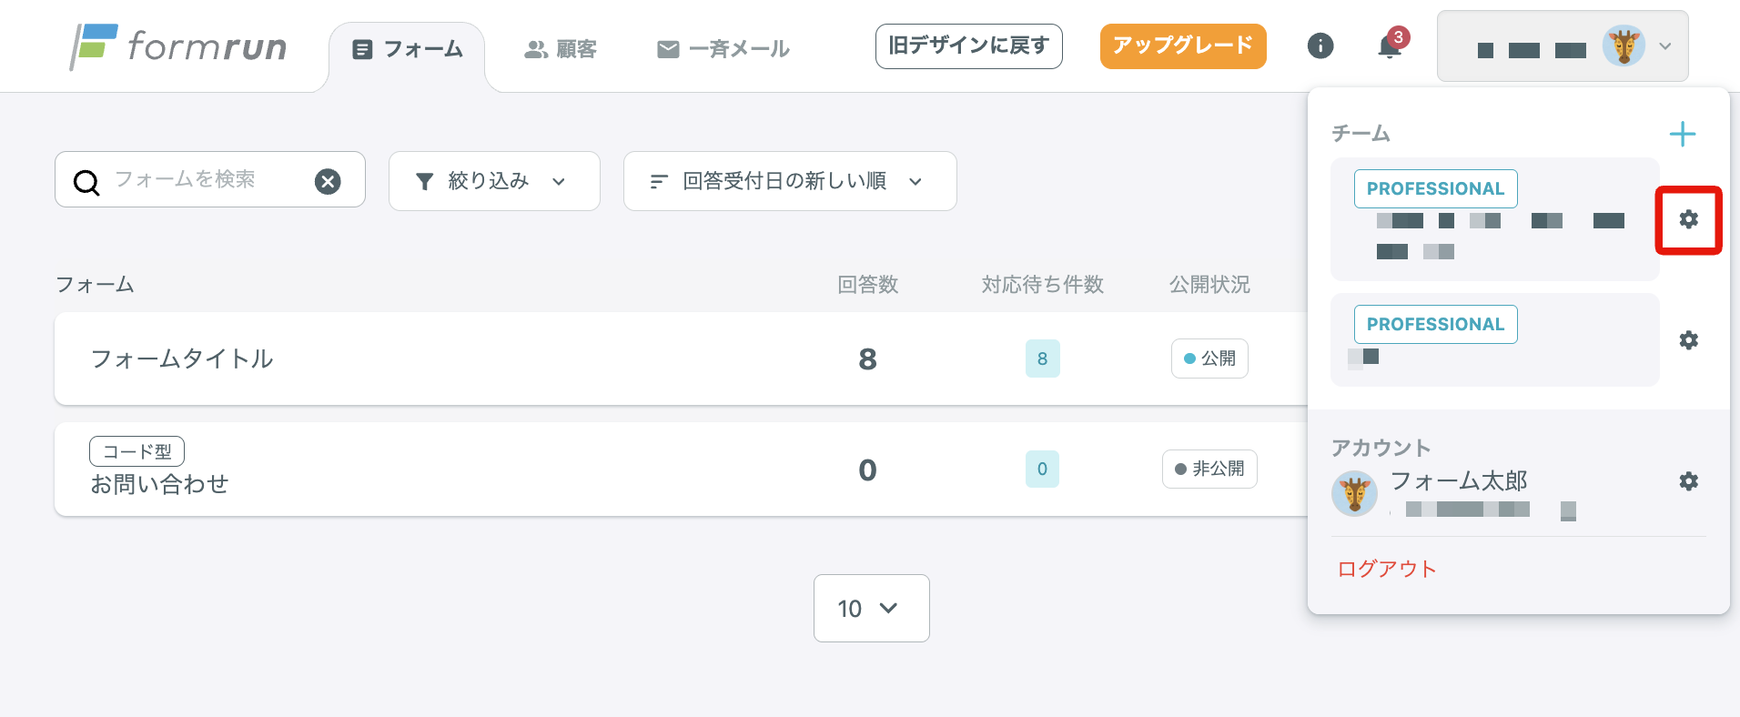
Task: Clear the form search field
Action: [x=328, y=181]
